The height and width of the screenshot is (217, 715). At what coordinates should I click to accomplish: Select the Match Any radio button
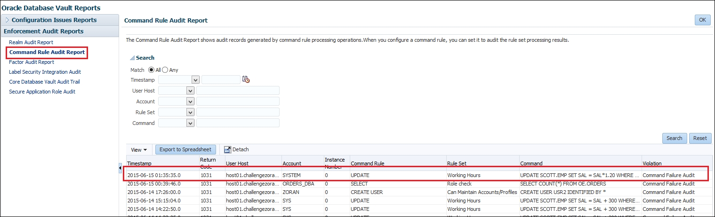(165, 70)
